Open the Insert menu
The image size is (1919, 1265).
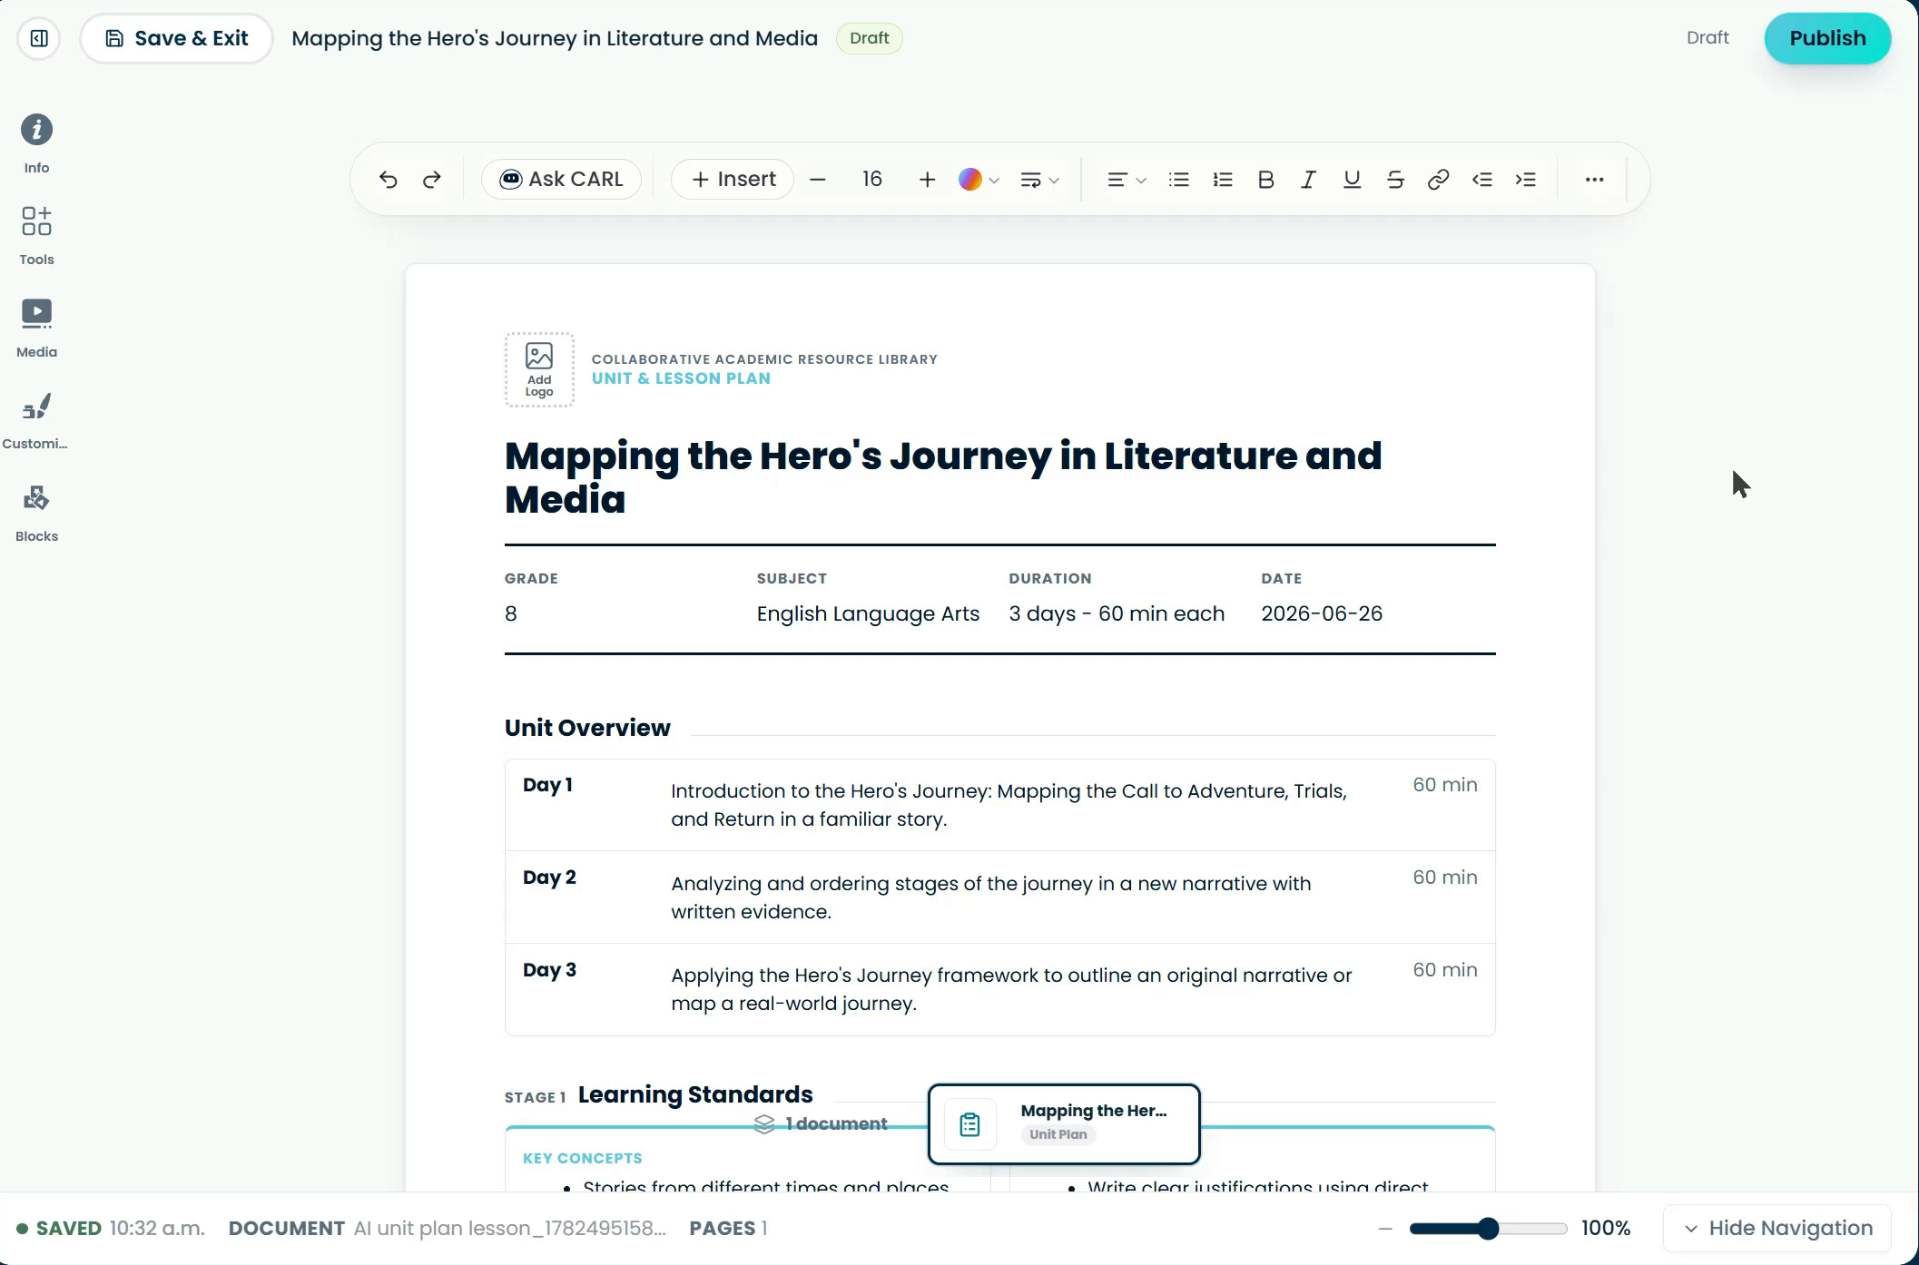[x=733, y=180]
